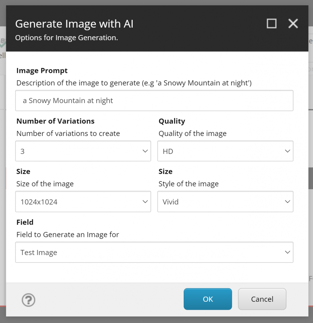Open the Style of the image dropdown
This screenshot has width=313, height=323.
[225, 201]
